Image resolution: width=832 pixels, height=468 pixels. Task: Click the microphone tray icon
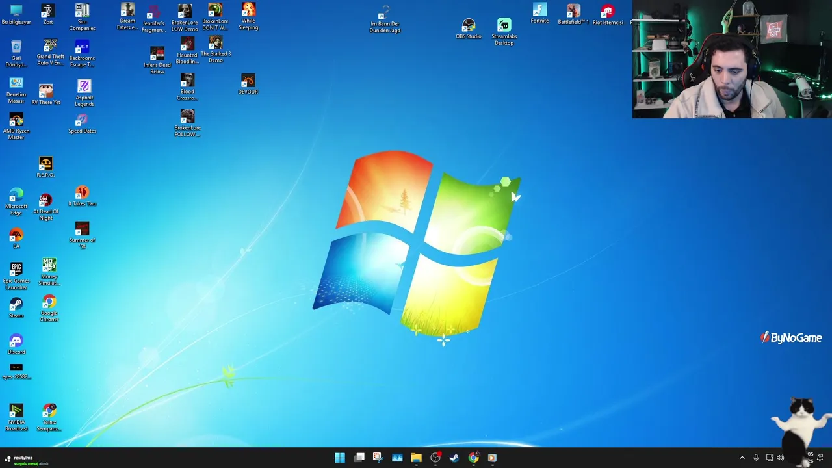coord(756,458)
